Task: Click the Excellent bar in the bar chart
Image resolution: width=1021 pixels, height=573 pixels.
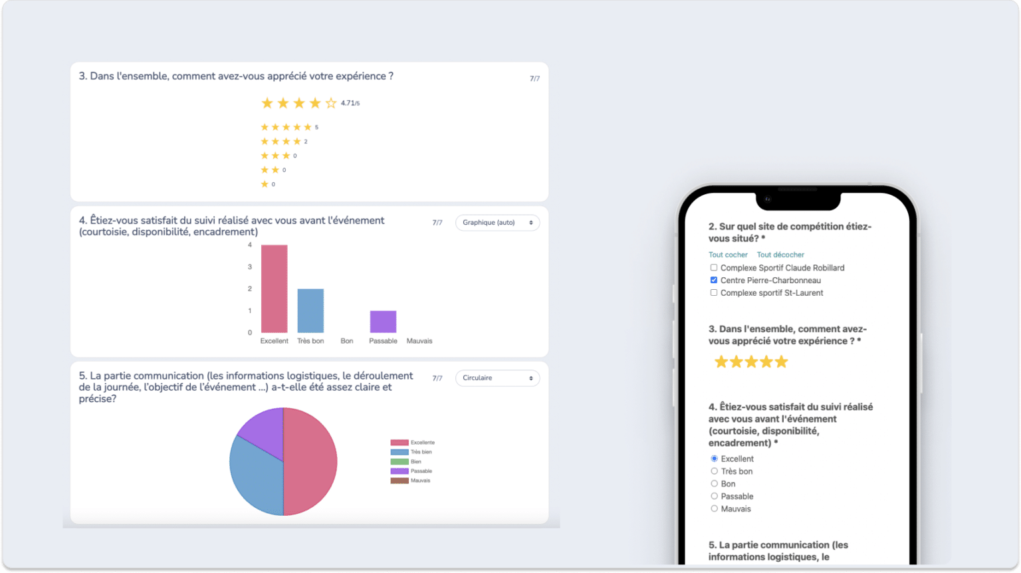Action: pyautogui.click(x=274, y=288)
